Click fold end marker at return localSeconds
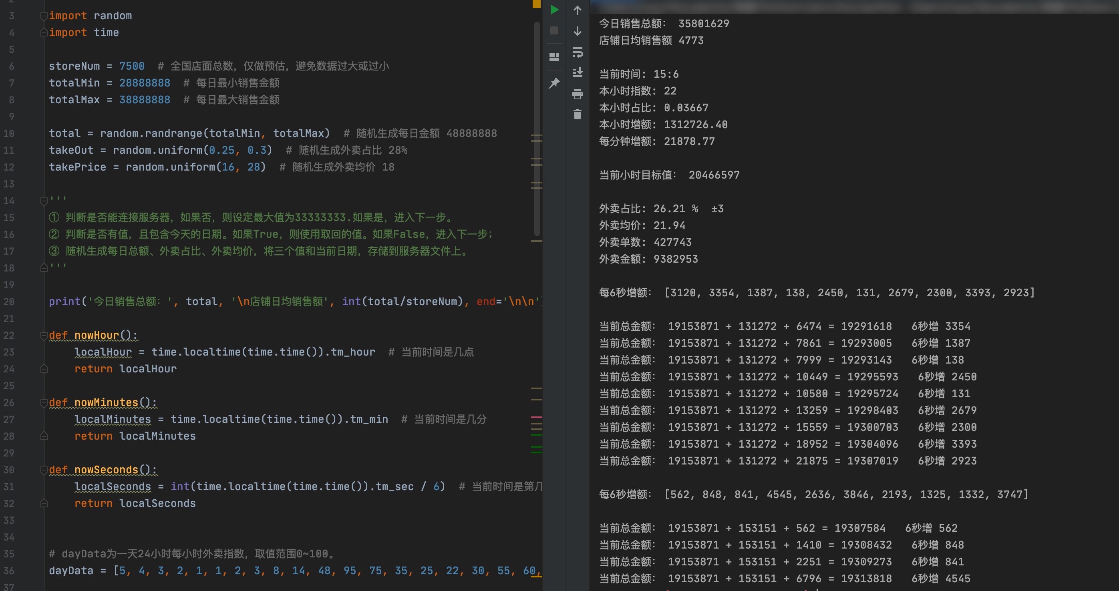1119x591 pixels. click(44, 503)
